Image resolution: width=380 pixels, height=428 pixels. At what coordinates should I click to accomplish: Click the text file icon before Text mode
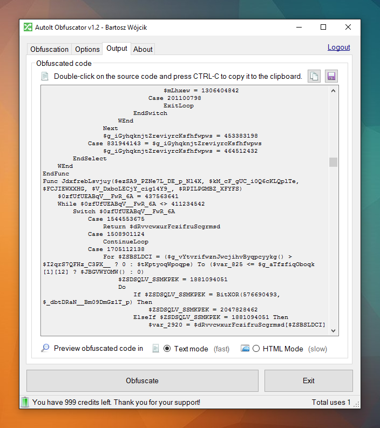(155, 348)
